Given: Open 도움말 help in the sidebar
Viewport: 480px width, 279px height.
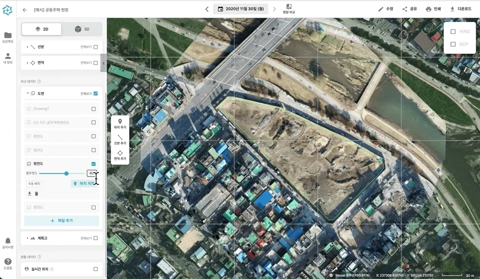Looking at the screenshot, I should 8,263.
